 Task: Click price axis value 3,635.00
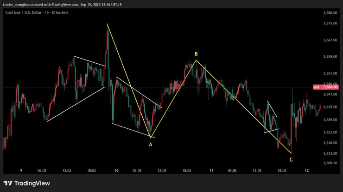(330, 107)
